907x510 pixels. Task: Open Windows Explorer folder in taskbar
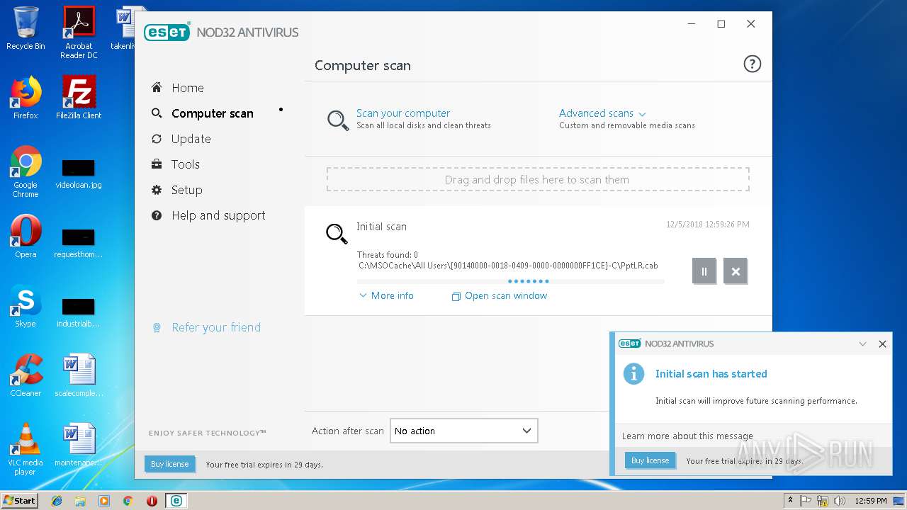point(80,501)
